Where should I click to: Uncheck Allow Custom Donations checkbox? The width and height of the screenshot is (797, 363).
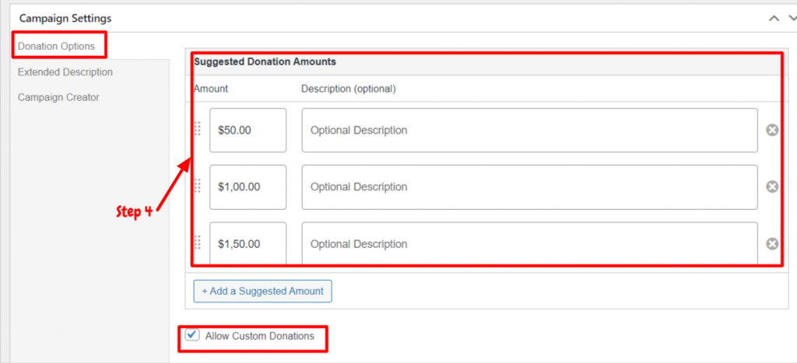coord(192,335)
